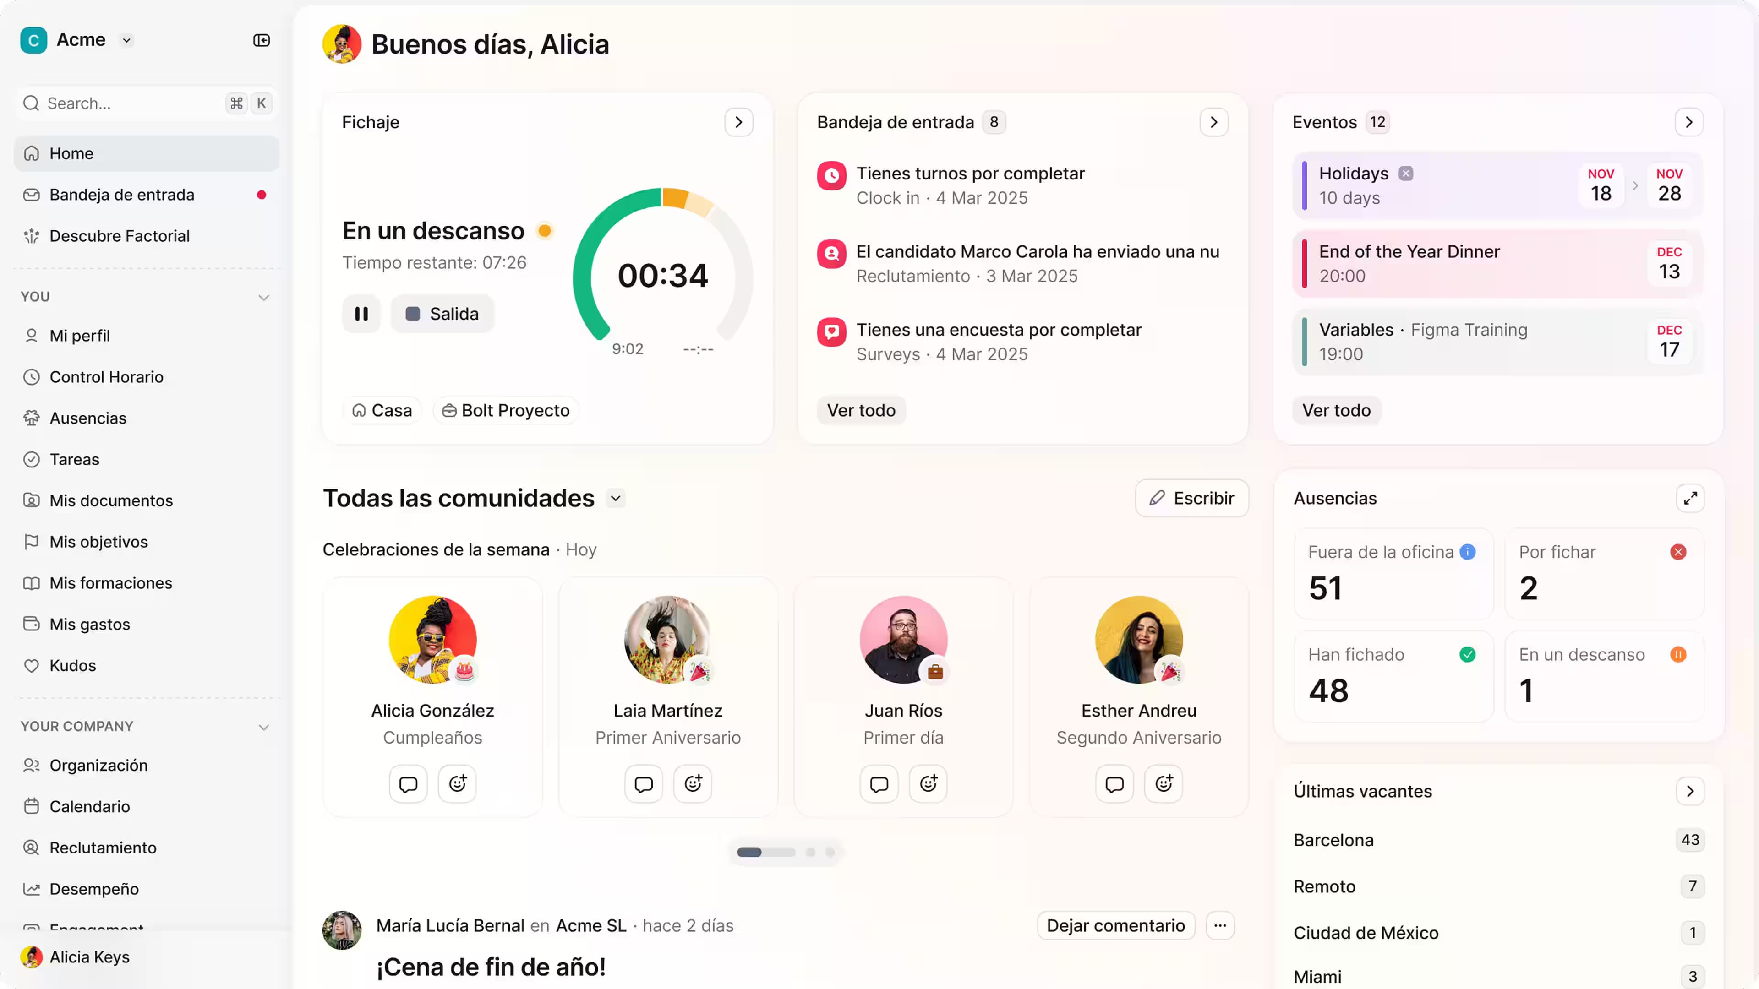This screenshot has width=1759, height=989.
Task: Open the search magnifier icon
Action: (31, 103)
